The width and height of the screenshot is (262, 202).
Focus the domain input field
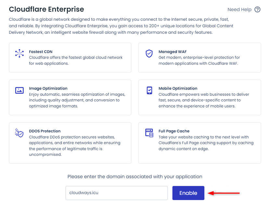(117, 193)
